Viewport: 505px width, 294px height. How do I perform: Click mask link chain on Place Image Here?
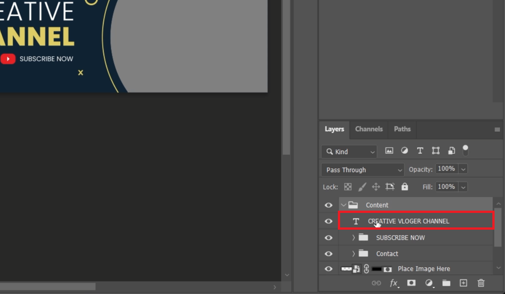pos(366,269)
